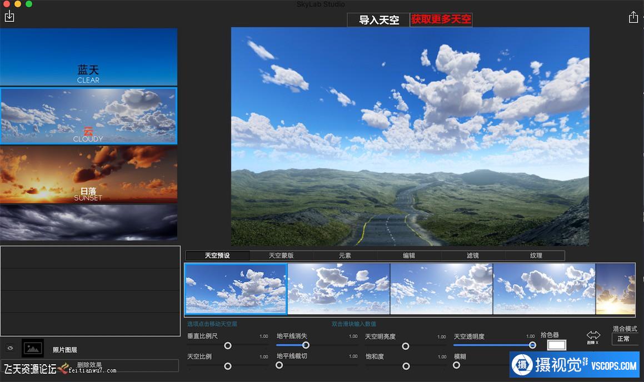Image resolution: width=644 pixels, height=382 pixels.
Task: Select the second sky preset thumbnail
Action: [x=338, y=289]
